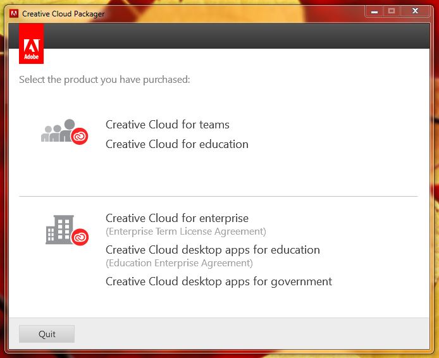Close the Creative Cloud Packager window
This screenshot has width=439, height=358.
pos(415,11)
